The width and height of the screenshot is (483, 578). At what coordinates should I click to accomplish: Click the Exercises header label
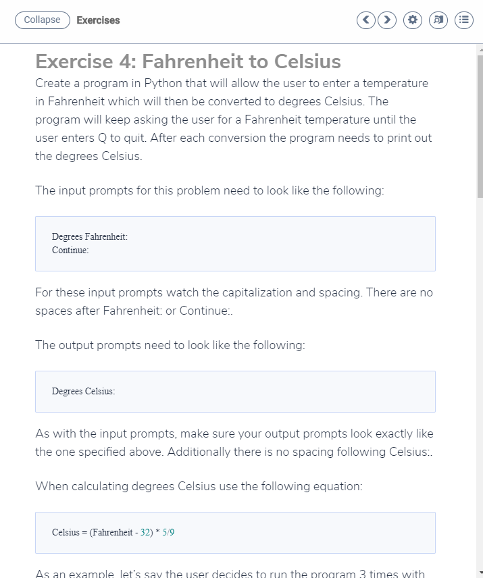coord(98,20)
